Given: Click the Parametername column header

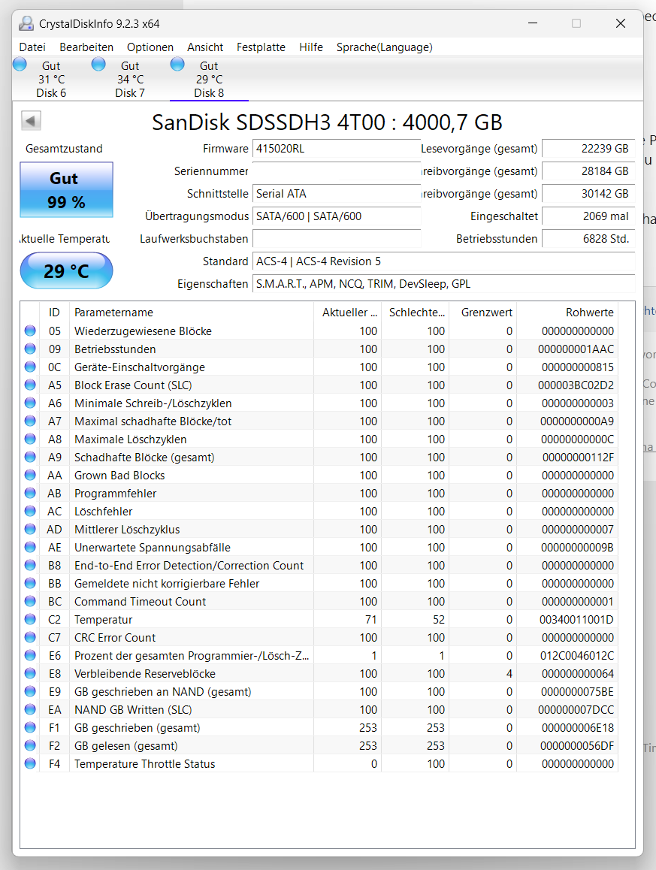Looking at the screenshot, I should point(192,313).
